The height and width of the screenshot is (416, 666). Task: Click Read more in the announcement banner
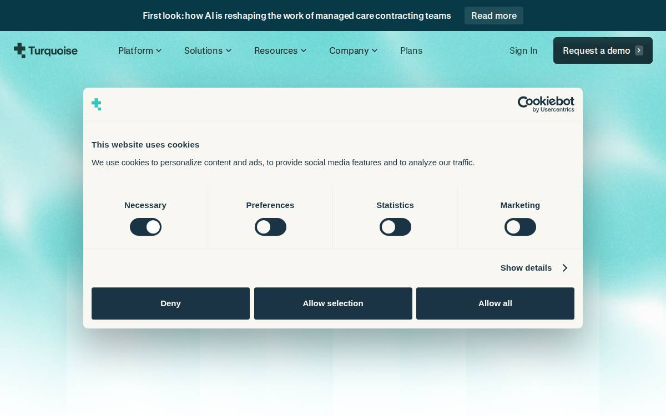click(494, 16)
